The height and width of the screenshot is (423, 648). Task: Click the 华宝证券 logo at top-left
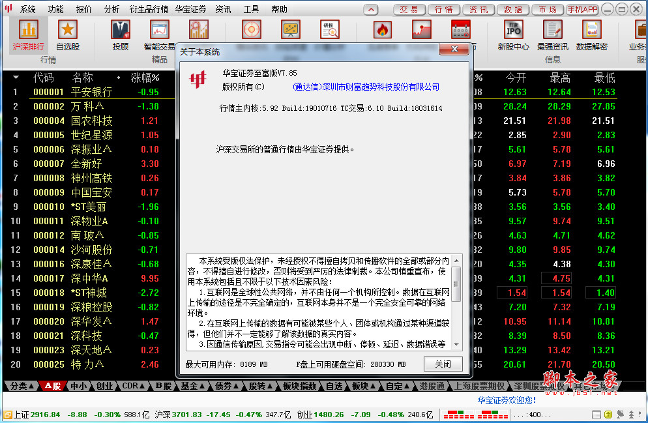(8, 8)
